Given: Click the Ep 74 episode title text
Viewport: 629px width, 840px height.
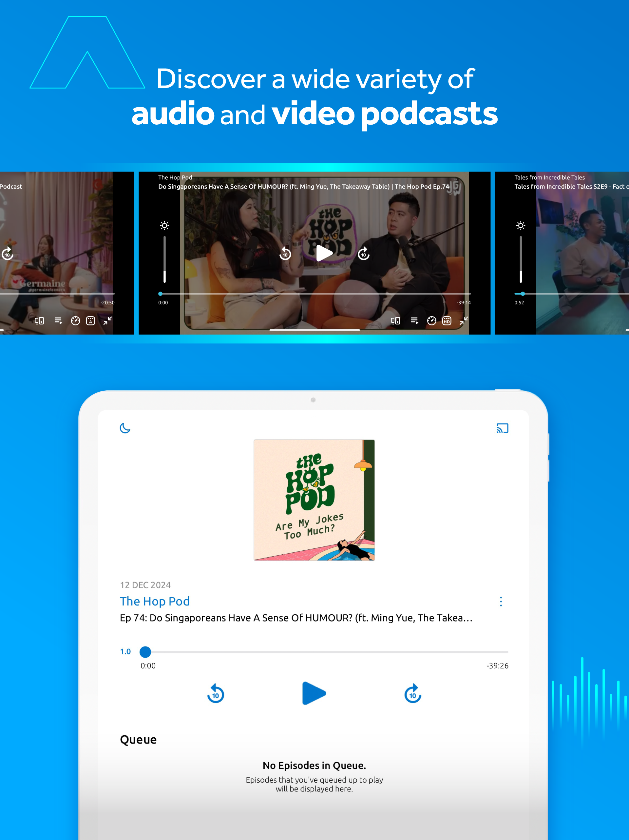Looking at the screenshot, I should coord(296,618).
